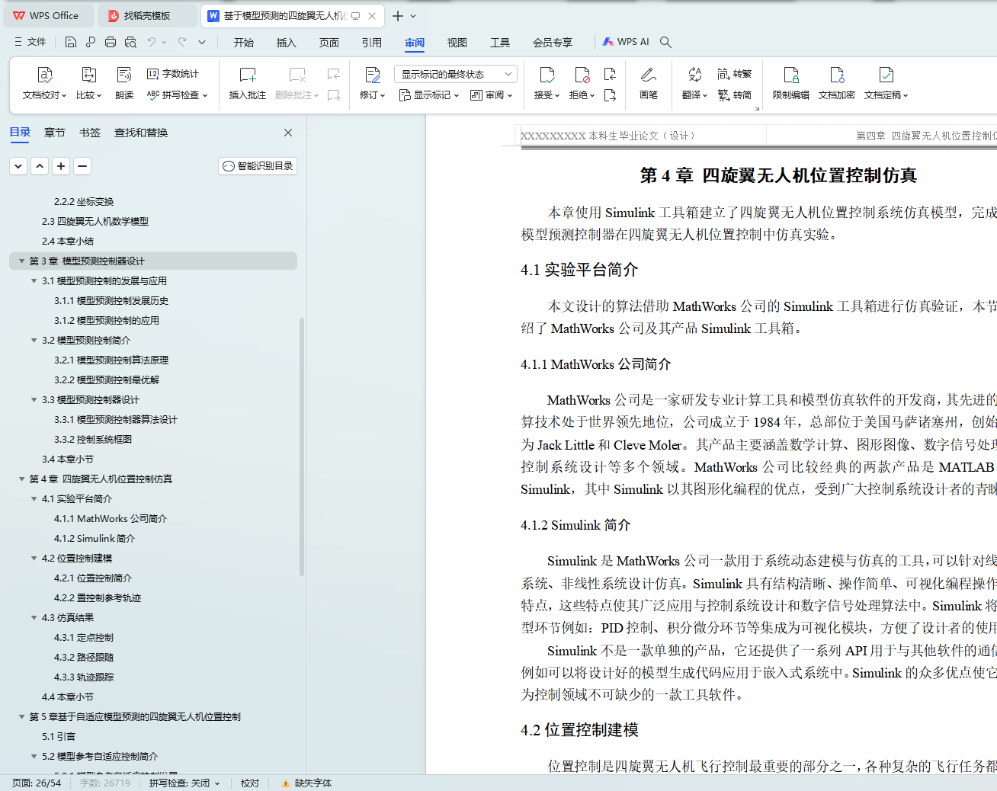
Task: Collapse the 第 3 章 模型预测控制器设计 node
Action: click(x=21, y=261)
